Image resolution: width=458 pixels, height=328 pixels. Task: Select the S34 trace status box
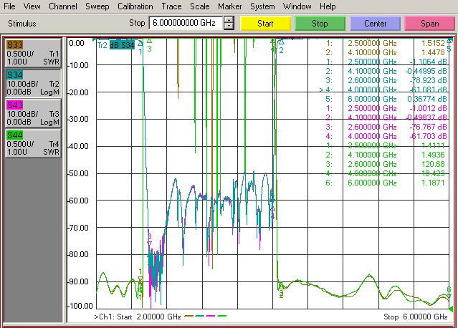coord(33,83)
